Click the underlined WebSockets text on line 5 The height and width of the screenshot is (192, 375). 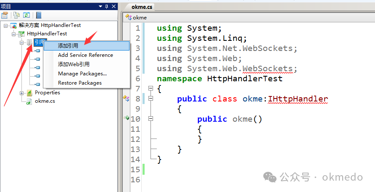(x=268, y=69)
